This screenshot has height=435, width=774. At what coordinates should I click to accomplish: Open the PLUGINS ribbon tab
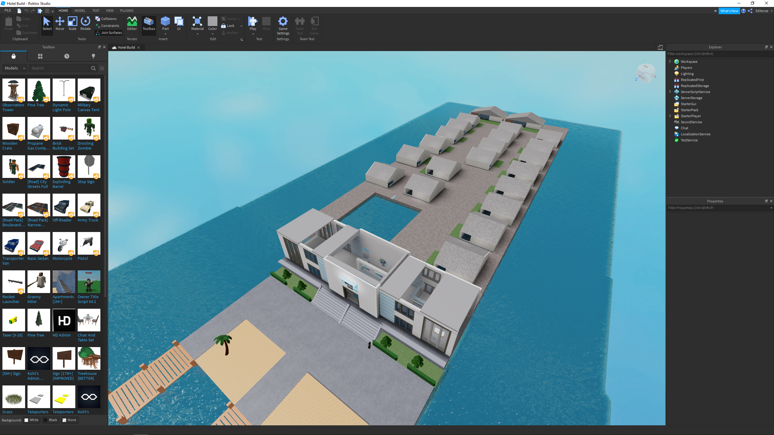point(126,11)
